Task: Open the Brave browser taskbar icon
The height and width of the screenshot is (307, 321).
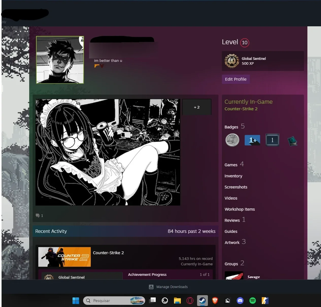Action: (215, 300)
